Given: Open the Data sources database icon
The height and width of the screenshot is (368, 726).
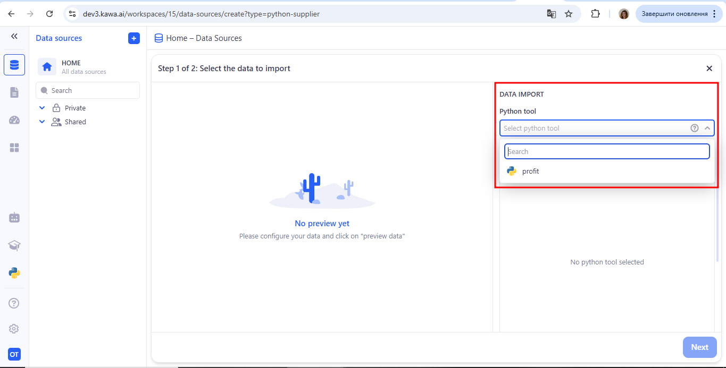Looking at the screenshot, I should click(x=14, y=65).
